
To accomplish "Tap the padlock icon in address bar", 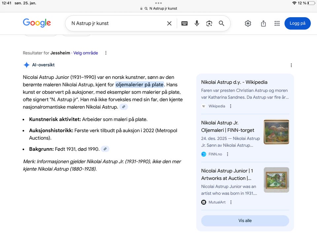I will 141,9.
